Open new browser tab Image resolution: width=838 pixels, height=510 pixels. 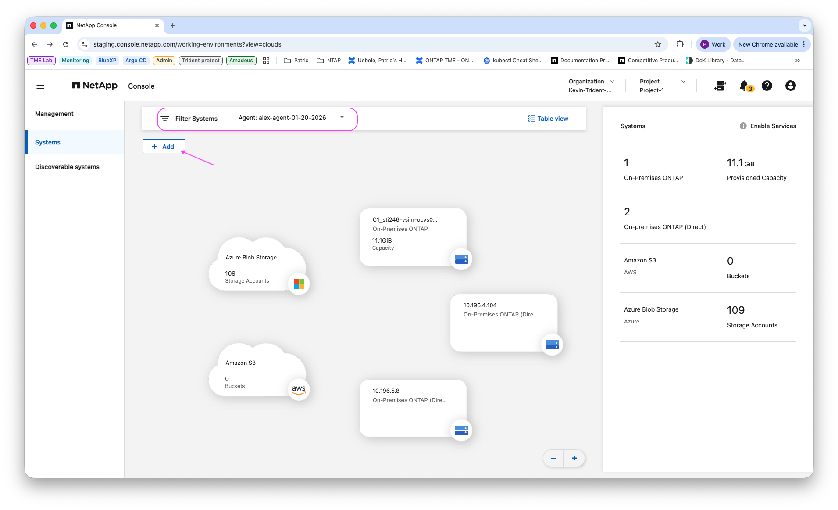173,25
